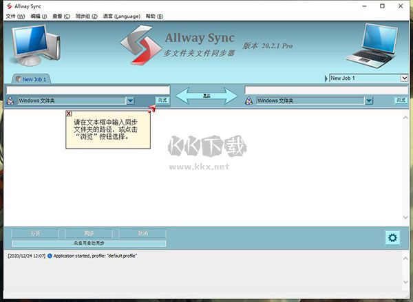This screenshot has width=413, height=302.
Task: Click the file list scroll up arrow
Action: pos(405,118)
